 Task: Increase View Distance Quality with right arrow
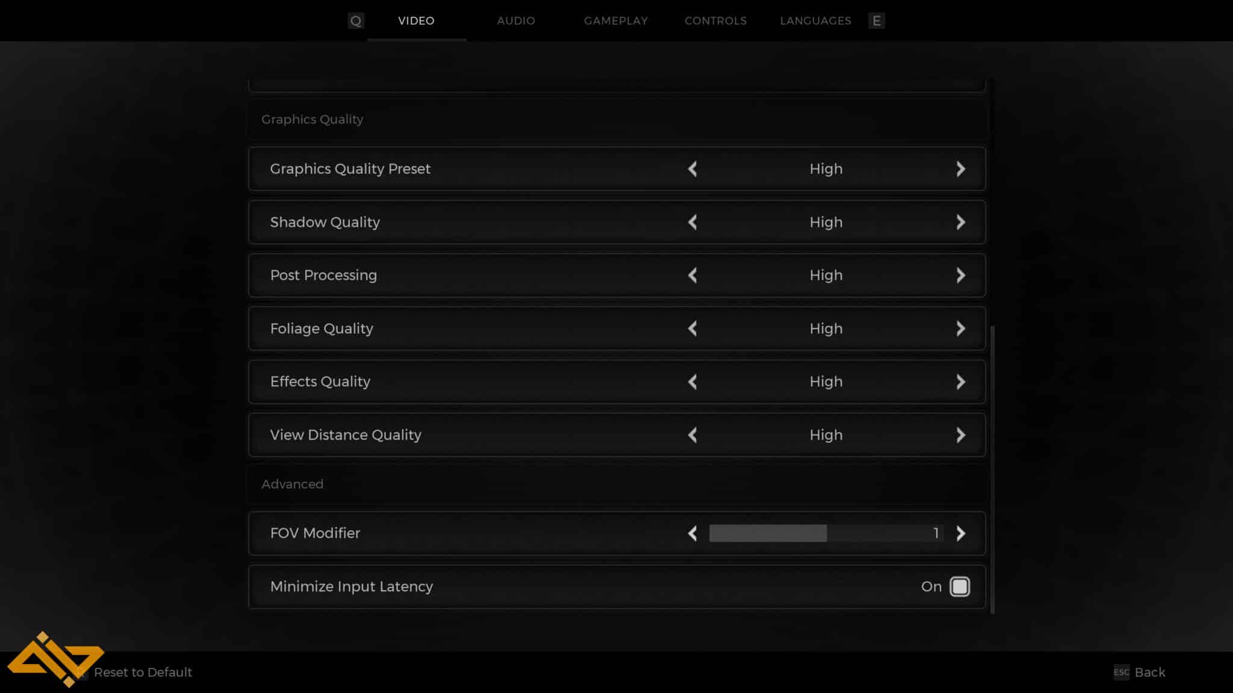(961, 435)
